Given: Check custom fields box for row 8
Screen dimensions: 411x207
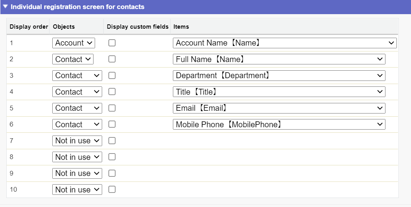Looking at the screenshot, I should 112,157.
